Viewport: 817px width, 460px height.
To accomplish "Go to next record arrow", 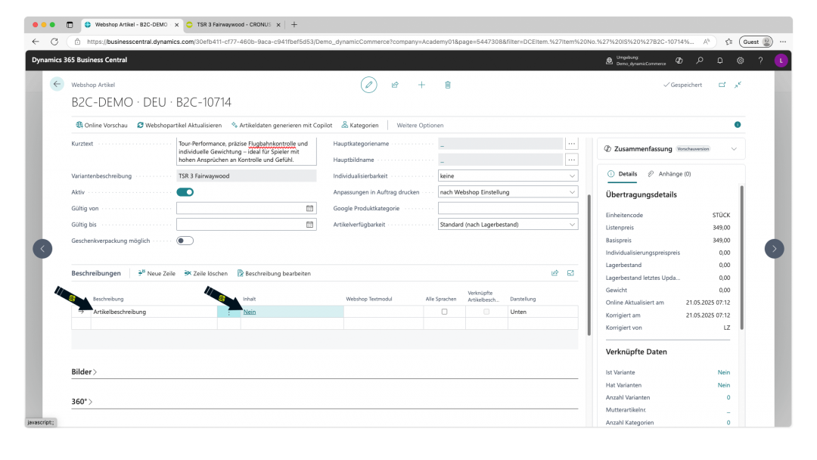I will (775, 248).
